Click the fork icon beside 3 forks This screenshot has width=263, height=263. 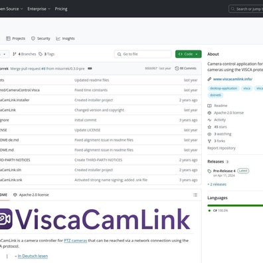[x=209, y=141]
